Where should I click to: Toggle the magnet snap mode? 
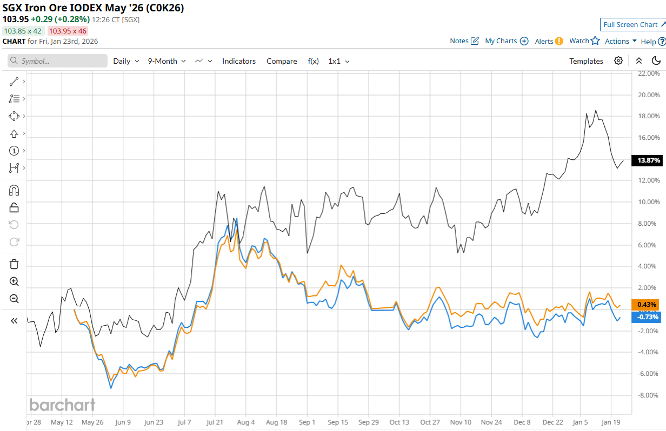click(14, 190)
